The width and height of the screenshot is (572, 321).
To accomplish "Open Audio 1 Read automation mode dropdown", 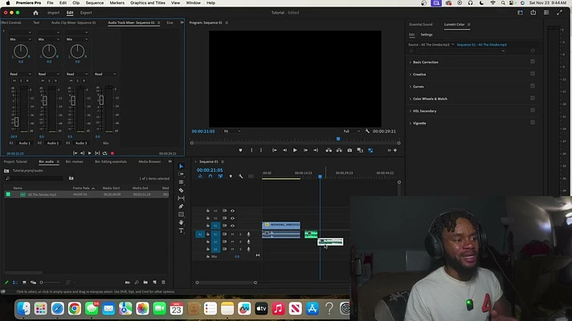I will [20, 74].
